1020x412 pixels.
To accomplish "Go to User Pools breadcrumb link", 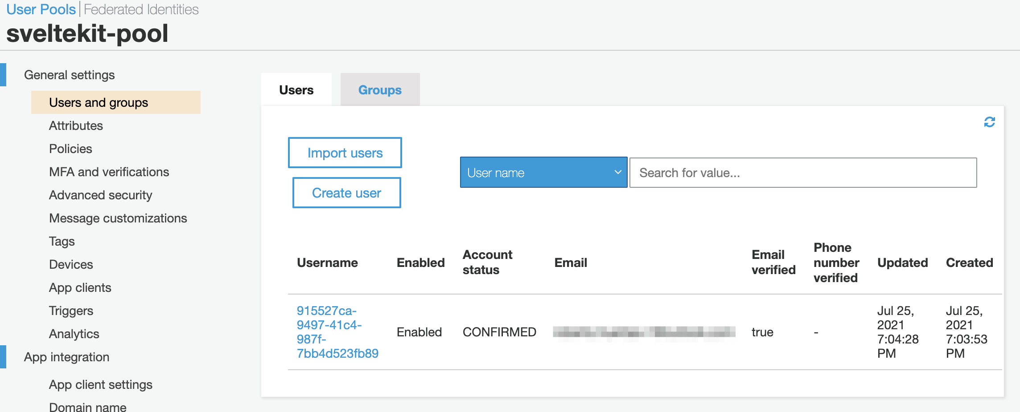I will coord(41,9).
